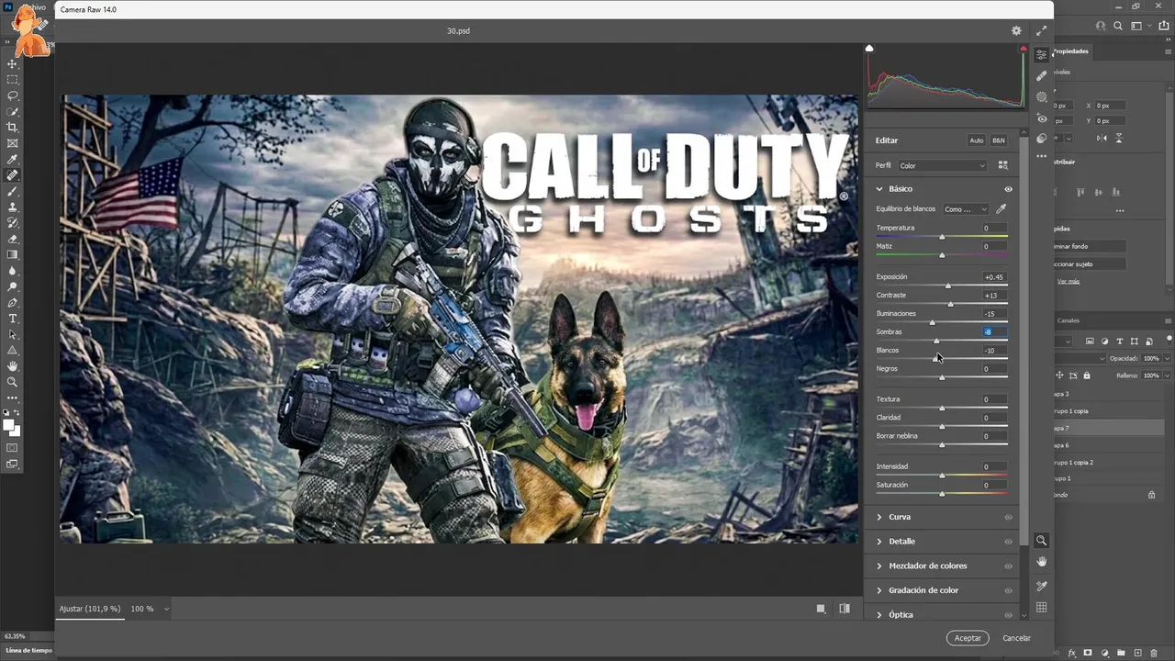Collapse the Básico section
Viewport: 1175px width, 661px height.
click(878, 189)
